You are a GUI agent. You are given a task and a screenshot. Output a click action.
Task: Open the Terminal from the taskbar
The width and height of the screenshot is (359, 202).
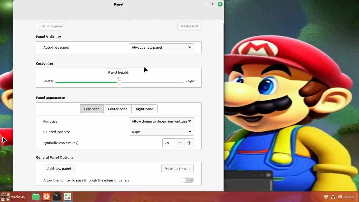coord(57,197)
